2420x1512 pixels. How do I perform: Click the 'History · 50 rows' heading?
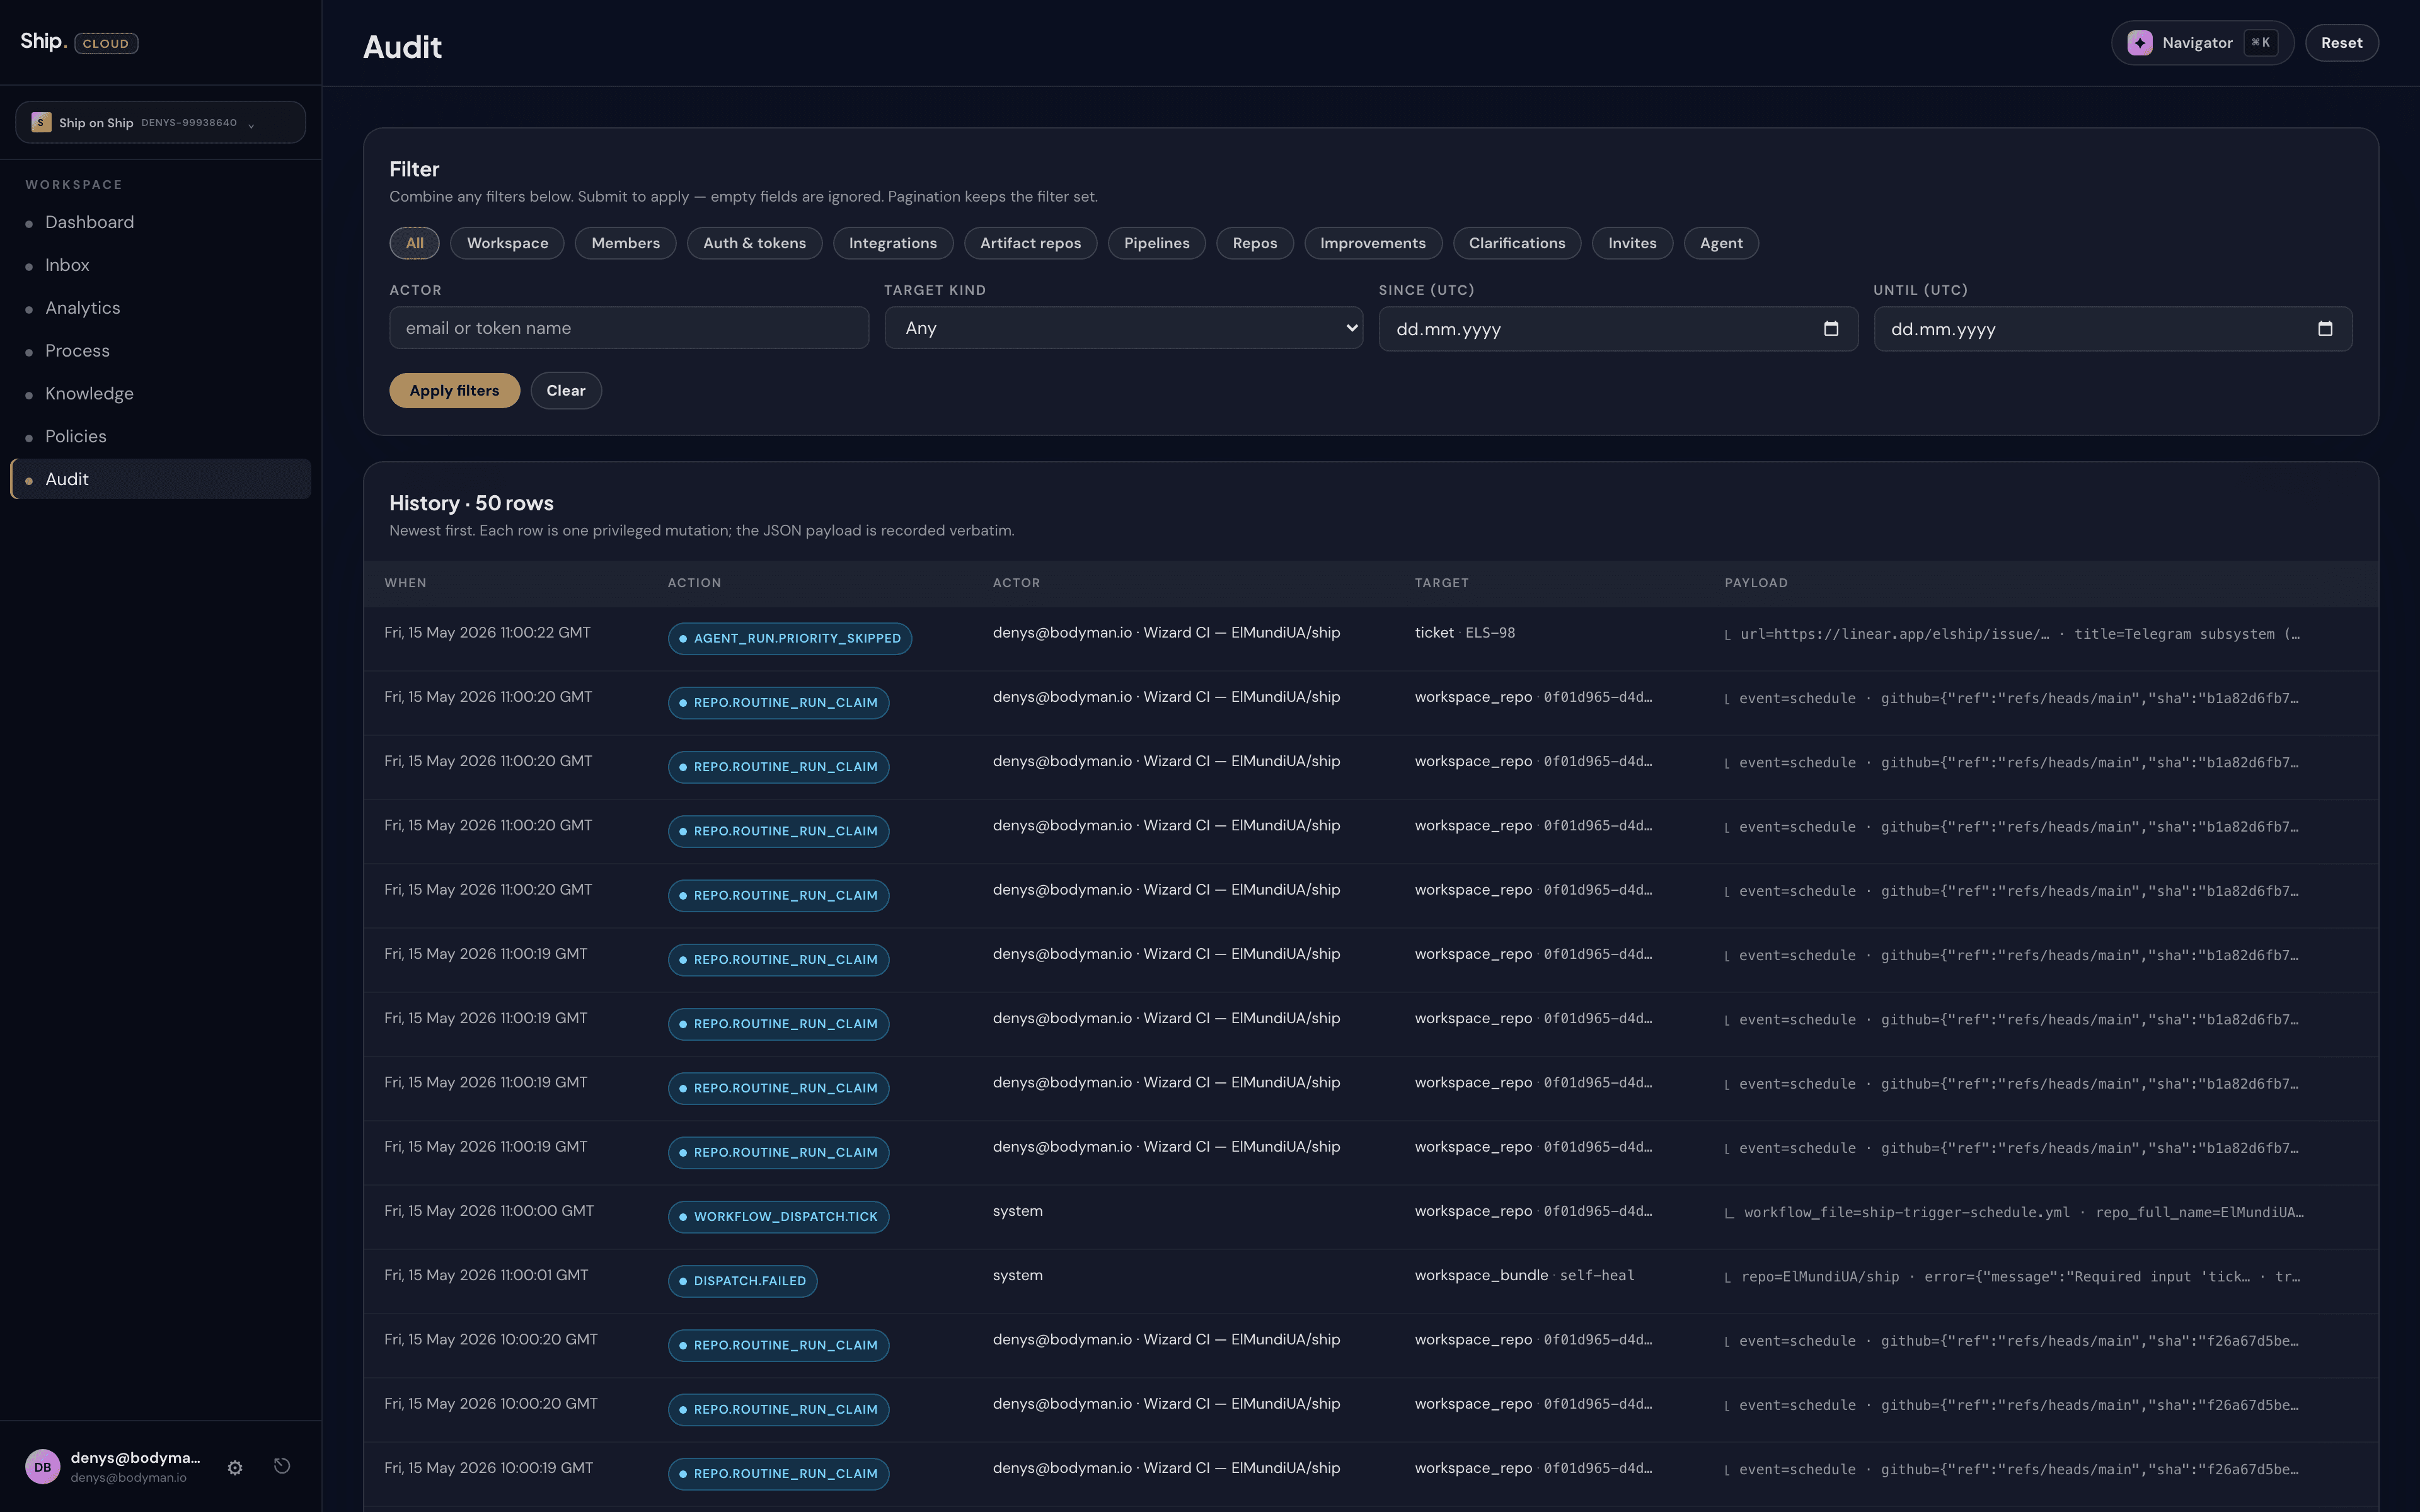(471, 503)
